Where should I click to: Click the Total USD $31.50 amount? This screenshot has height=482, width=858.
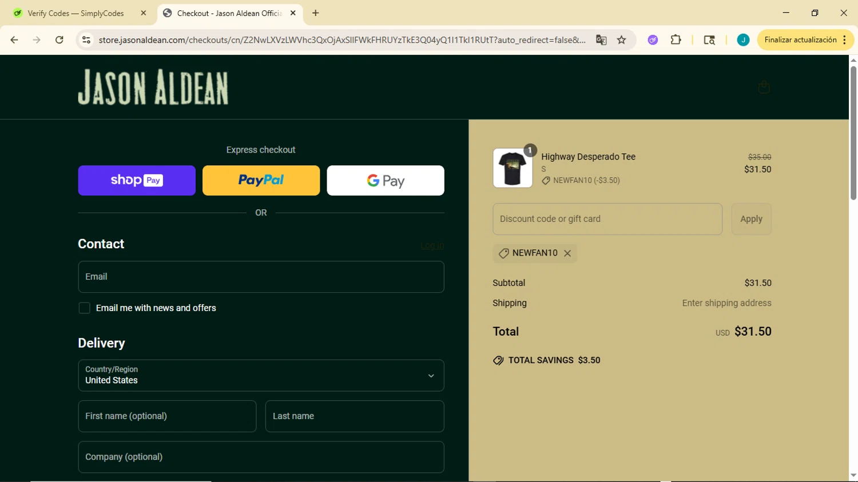(x=744, y=332)
